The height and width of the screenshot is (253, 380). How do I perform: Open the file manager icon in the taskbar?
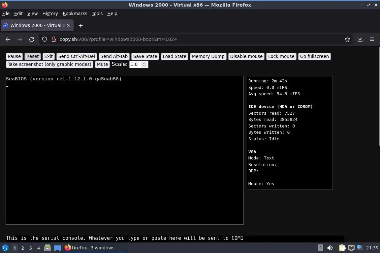pos(47,248)
